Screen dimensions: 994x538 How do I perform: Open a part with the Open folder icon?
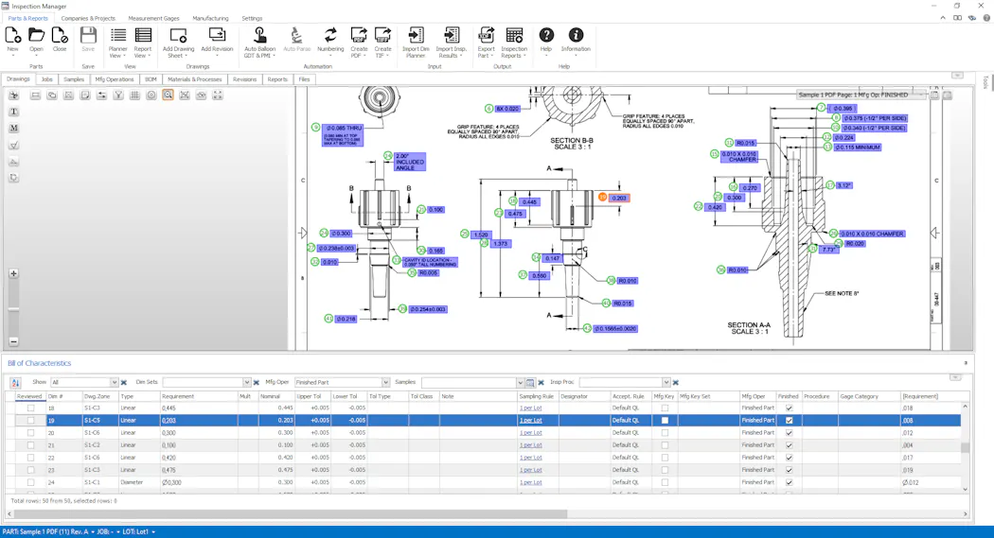click(x=36, y=36)
